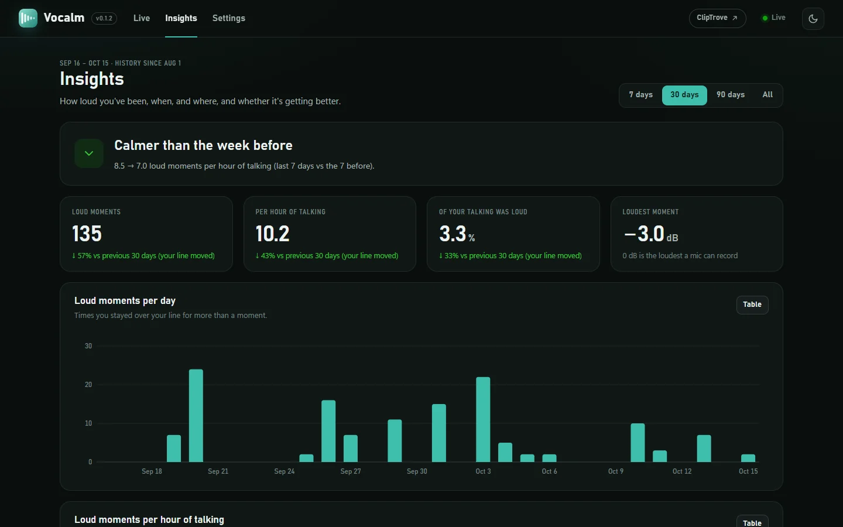Click the green down-chevron trend icon

(x=89, y=153)
